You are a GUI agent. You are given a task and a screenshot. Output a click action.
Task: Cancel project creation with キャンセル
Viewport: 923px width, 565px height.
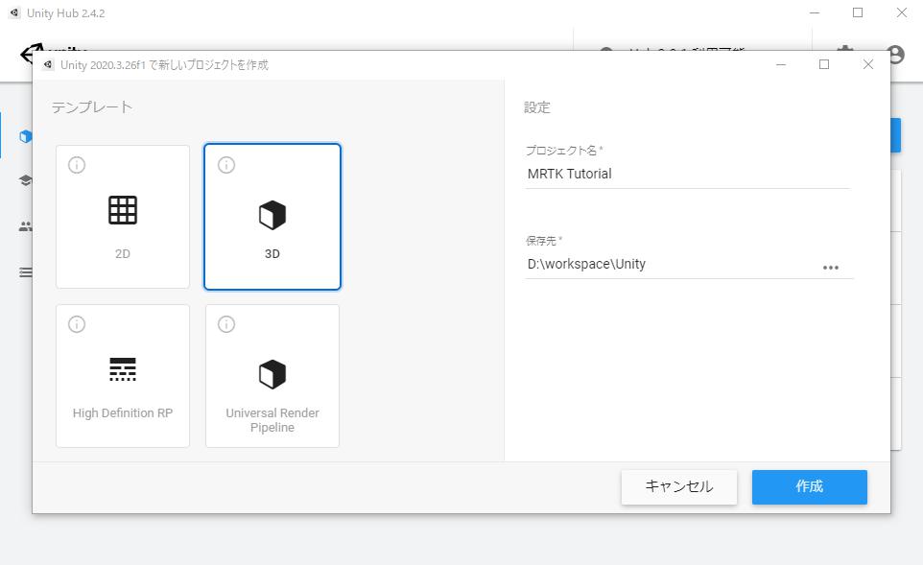[678, 486]
